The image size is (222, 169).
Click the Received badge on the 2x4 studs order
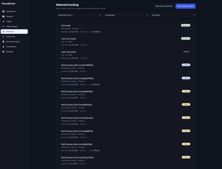coord(186,25)
